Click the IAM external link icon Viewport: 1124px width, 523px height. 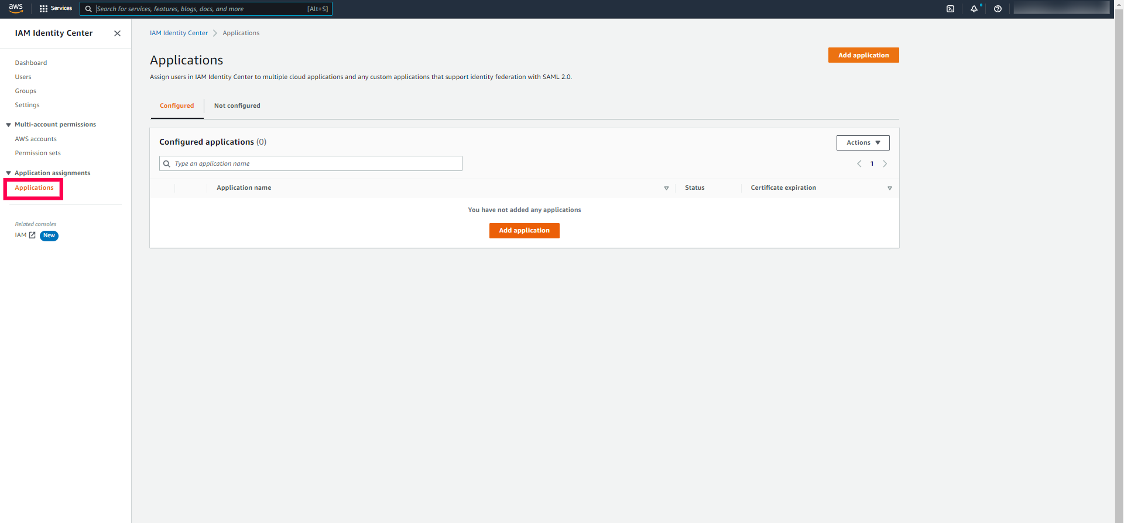[32, 235]
